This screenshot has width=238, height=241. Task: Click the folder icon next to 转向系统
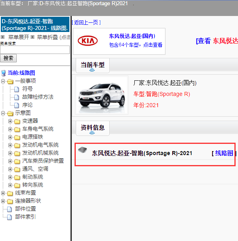pyautogui.click(x=17, y=185)
